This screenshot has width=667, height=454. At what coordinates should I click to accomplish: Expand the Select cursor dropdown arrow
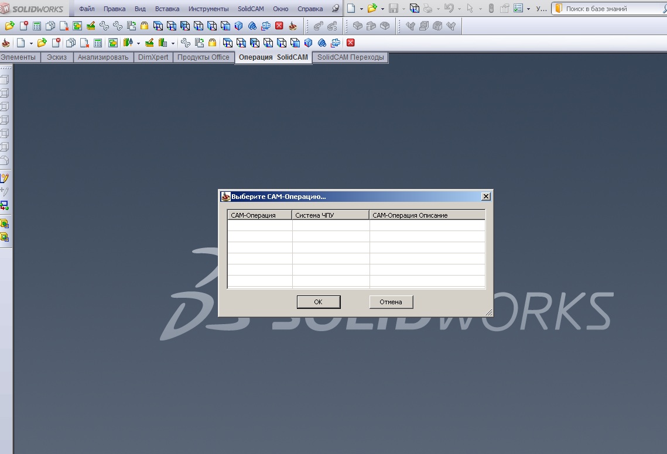coord(480,9)
